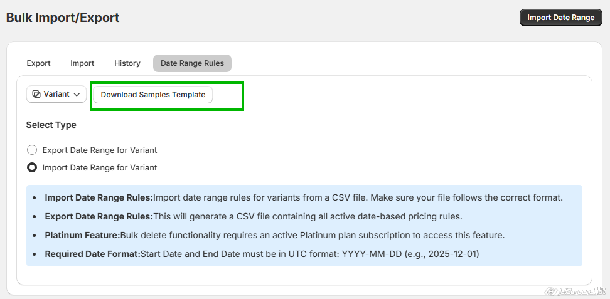The image size is (610, 299).
Task: Open the Import tab
Action: coord(82,63)
